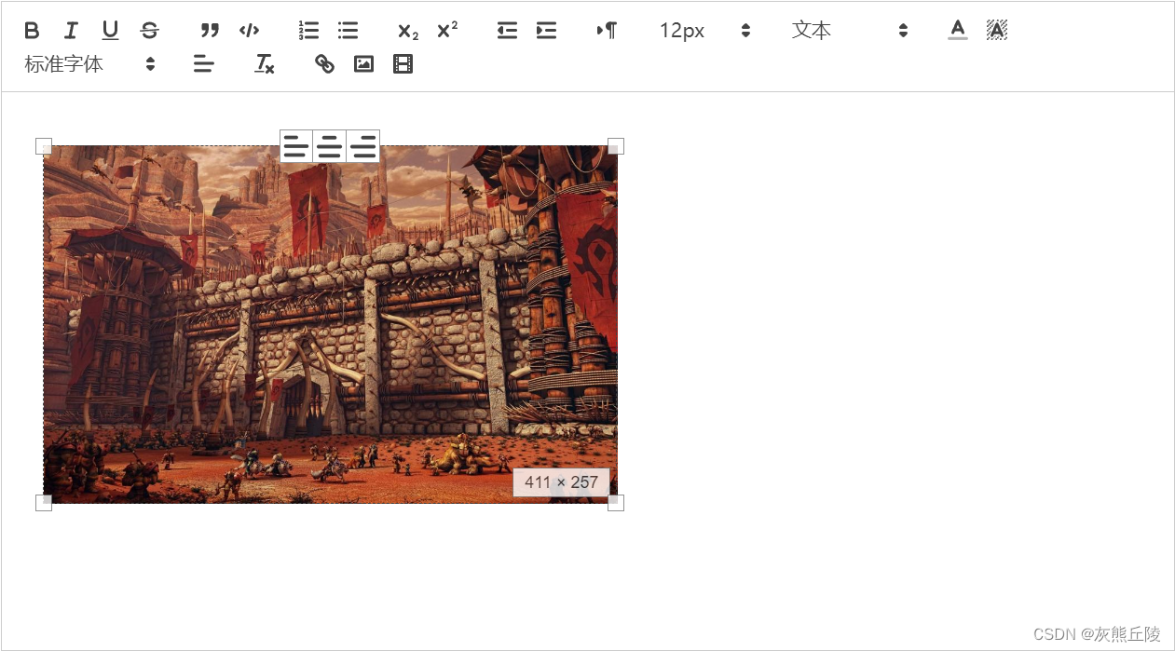Viewport: 1175px width, 651px height.
Task: Insert a video
Action: 403,64
